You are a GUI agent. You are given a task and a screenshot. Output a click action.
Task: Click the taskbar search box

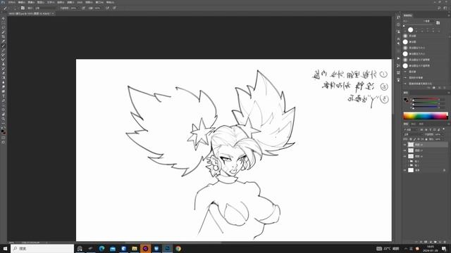pyautogui.click(x=42, y=248)
